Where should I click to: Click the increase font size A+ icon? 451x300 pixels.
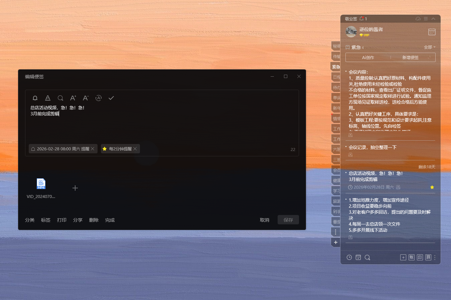[73, 98]
